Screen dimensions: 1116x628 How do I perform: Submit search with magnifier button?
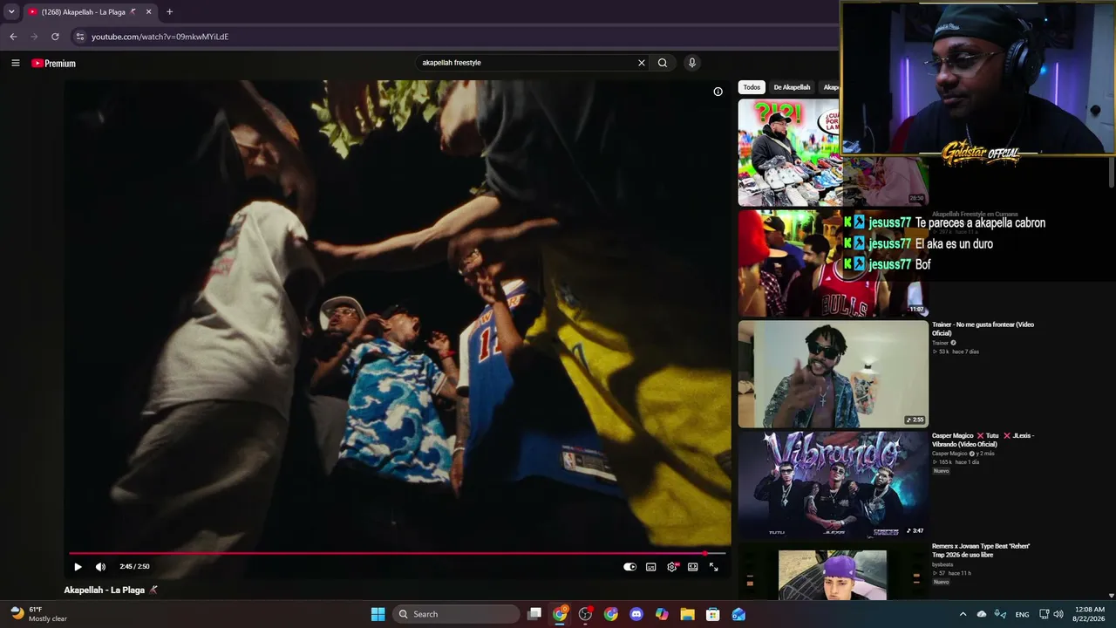click(663, 63)
